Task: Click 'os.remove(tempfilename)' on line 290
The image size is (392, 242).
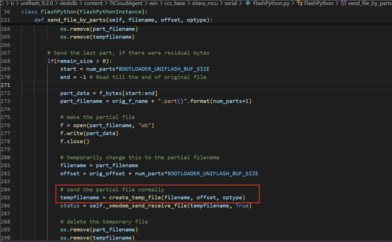Action: (x=97, y=238)
